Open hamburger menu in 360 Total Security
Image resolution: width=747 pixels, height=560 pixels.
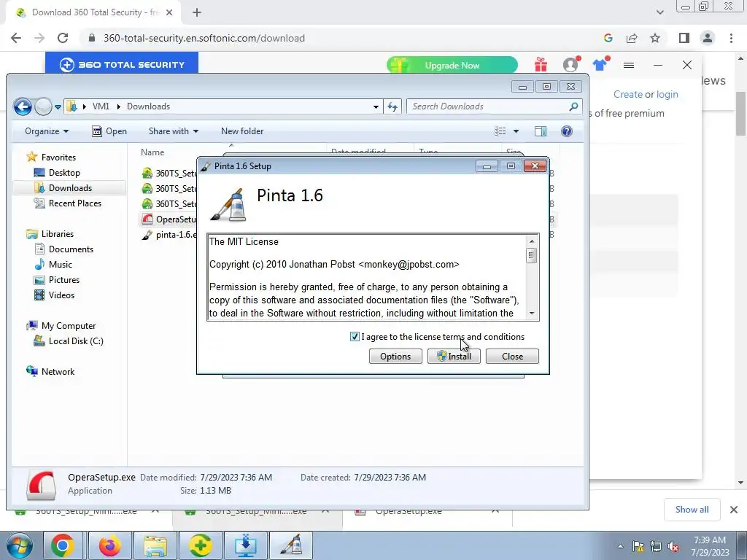(x=629, y=65)
